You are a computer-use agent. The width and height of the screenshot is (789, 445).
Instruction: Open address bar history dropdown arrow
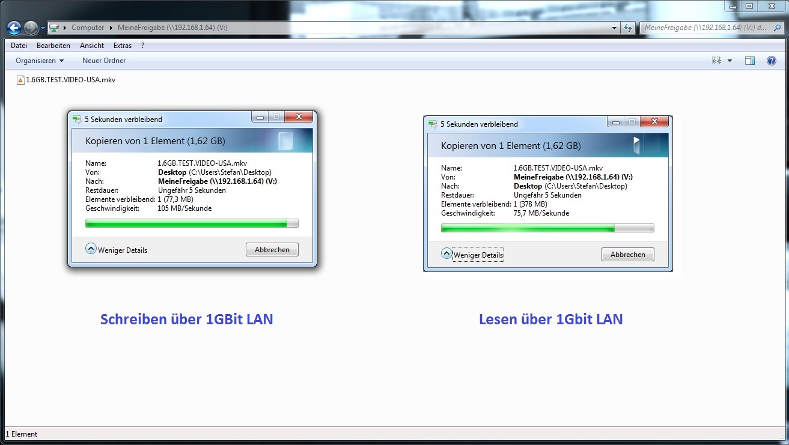614,28
